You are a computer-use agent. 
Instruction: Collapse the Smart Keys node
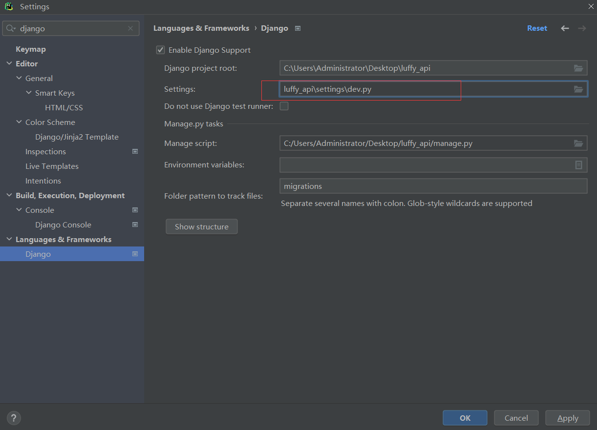pos(29,93)
